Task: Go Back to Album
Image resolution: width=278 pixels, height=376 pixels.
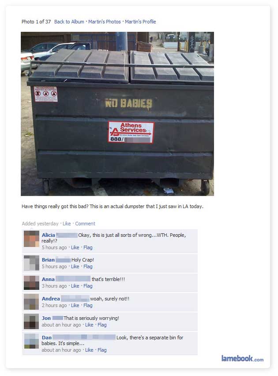Action: coord(69,22)
